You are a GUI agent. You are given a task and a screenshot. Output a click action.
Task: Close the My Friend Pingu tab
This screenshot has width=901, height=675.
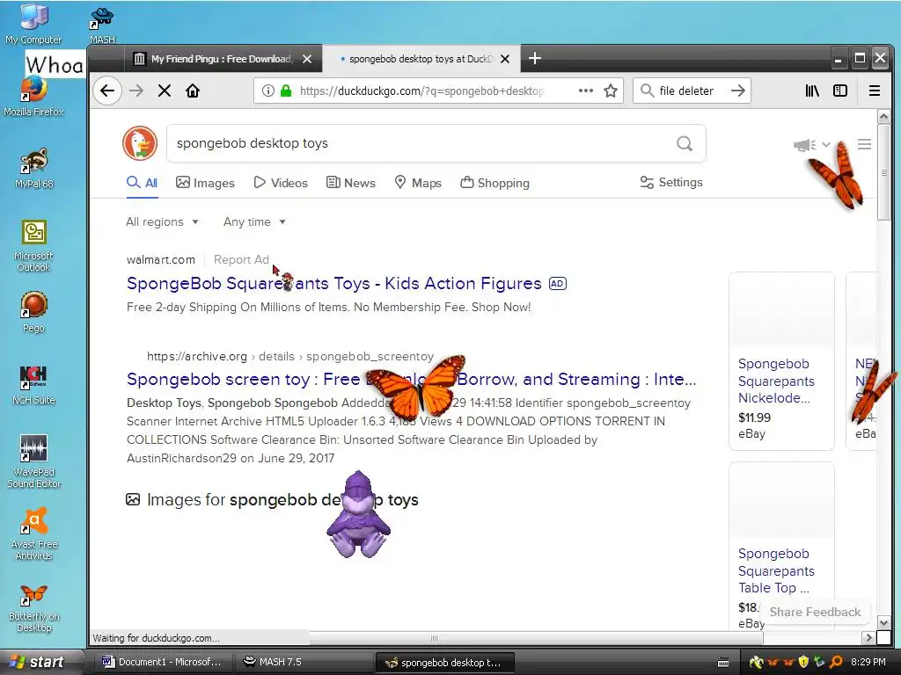(307, 59)
